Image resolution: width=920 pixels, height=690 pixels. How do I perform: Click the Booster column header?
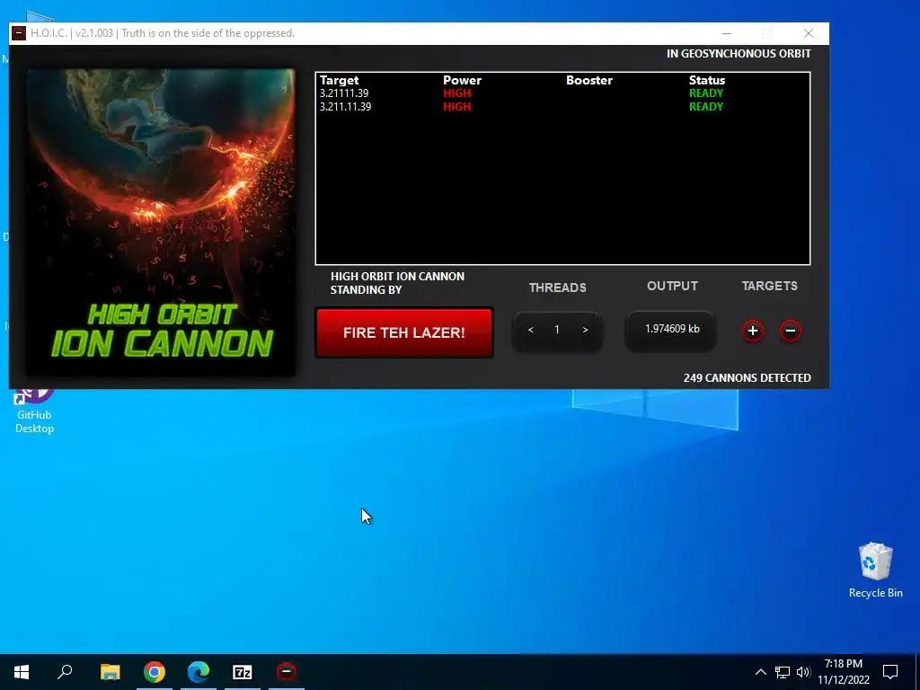pos(589,80)
